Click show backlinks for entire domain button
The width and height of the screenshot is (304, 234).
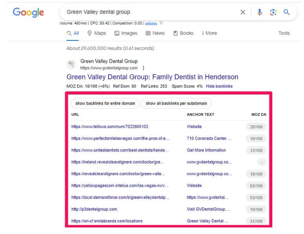(x=105, y=103)
